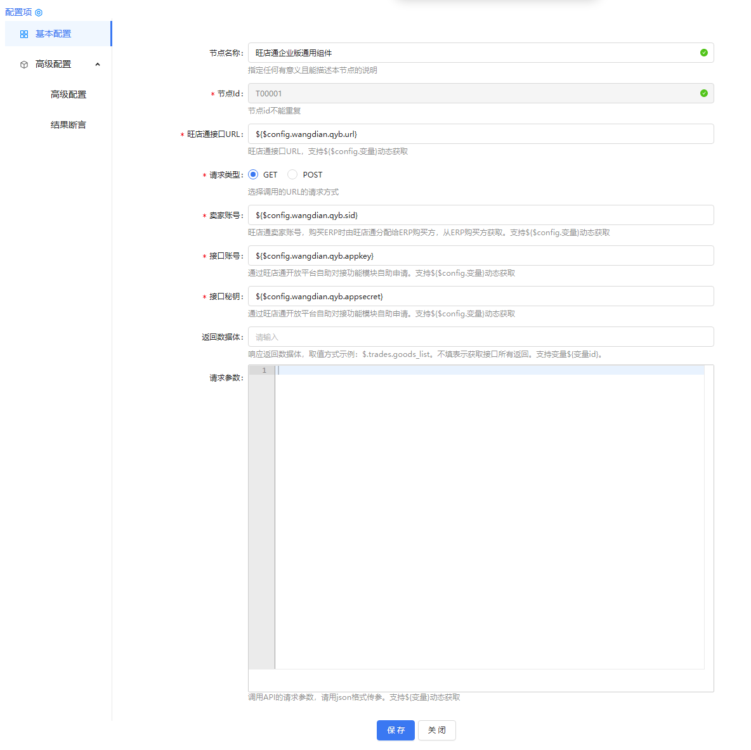751x750 pixels.
Task: Select the POST request type
Action: [x=292, y=174]
